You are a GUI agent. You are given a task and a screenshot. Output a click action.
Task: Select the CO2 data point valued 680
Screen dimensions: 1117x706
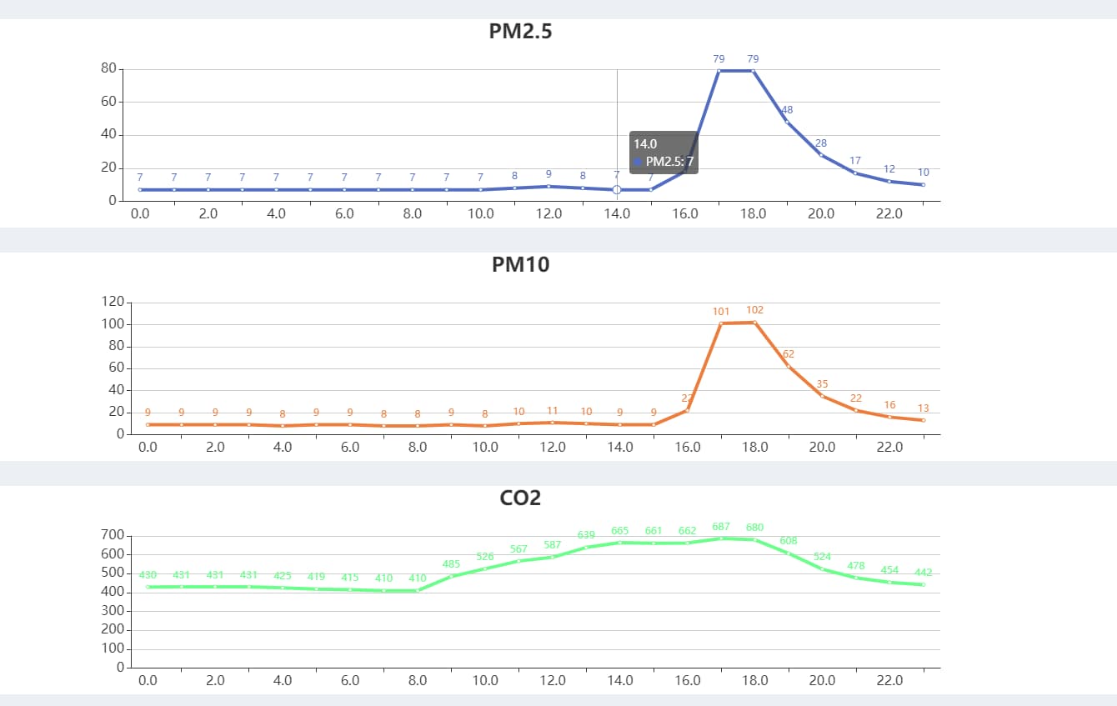tap(755, 539)
